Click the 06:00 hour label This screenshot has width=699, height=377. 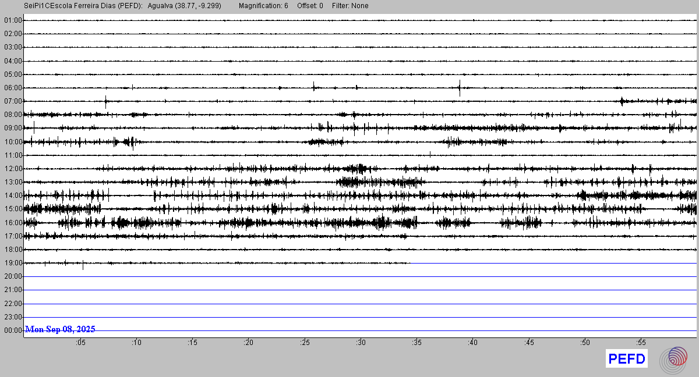point(13,88)
